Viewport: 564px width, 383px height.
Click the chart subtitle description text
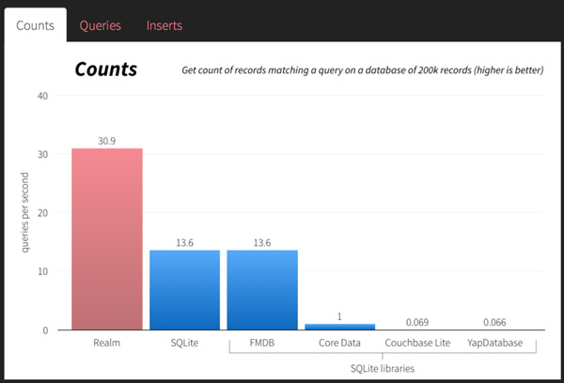coord(362,70)
